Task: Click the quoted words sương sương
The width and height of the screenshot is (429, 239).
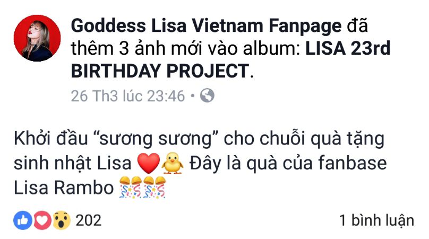Action: click(x=156, y=139)
